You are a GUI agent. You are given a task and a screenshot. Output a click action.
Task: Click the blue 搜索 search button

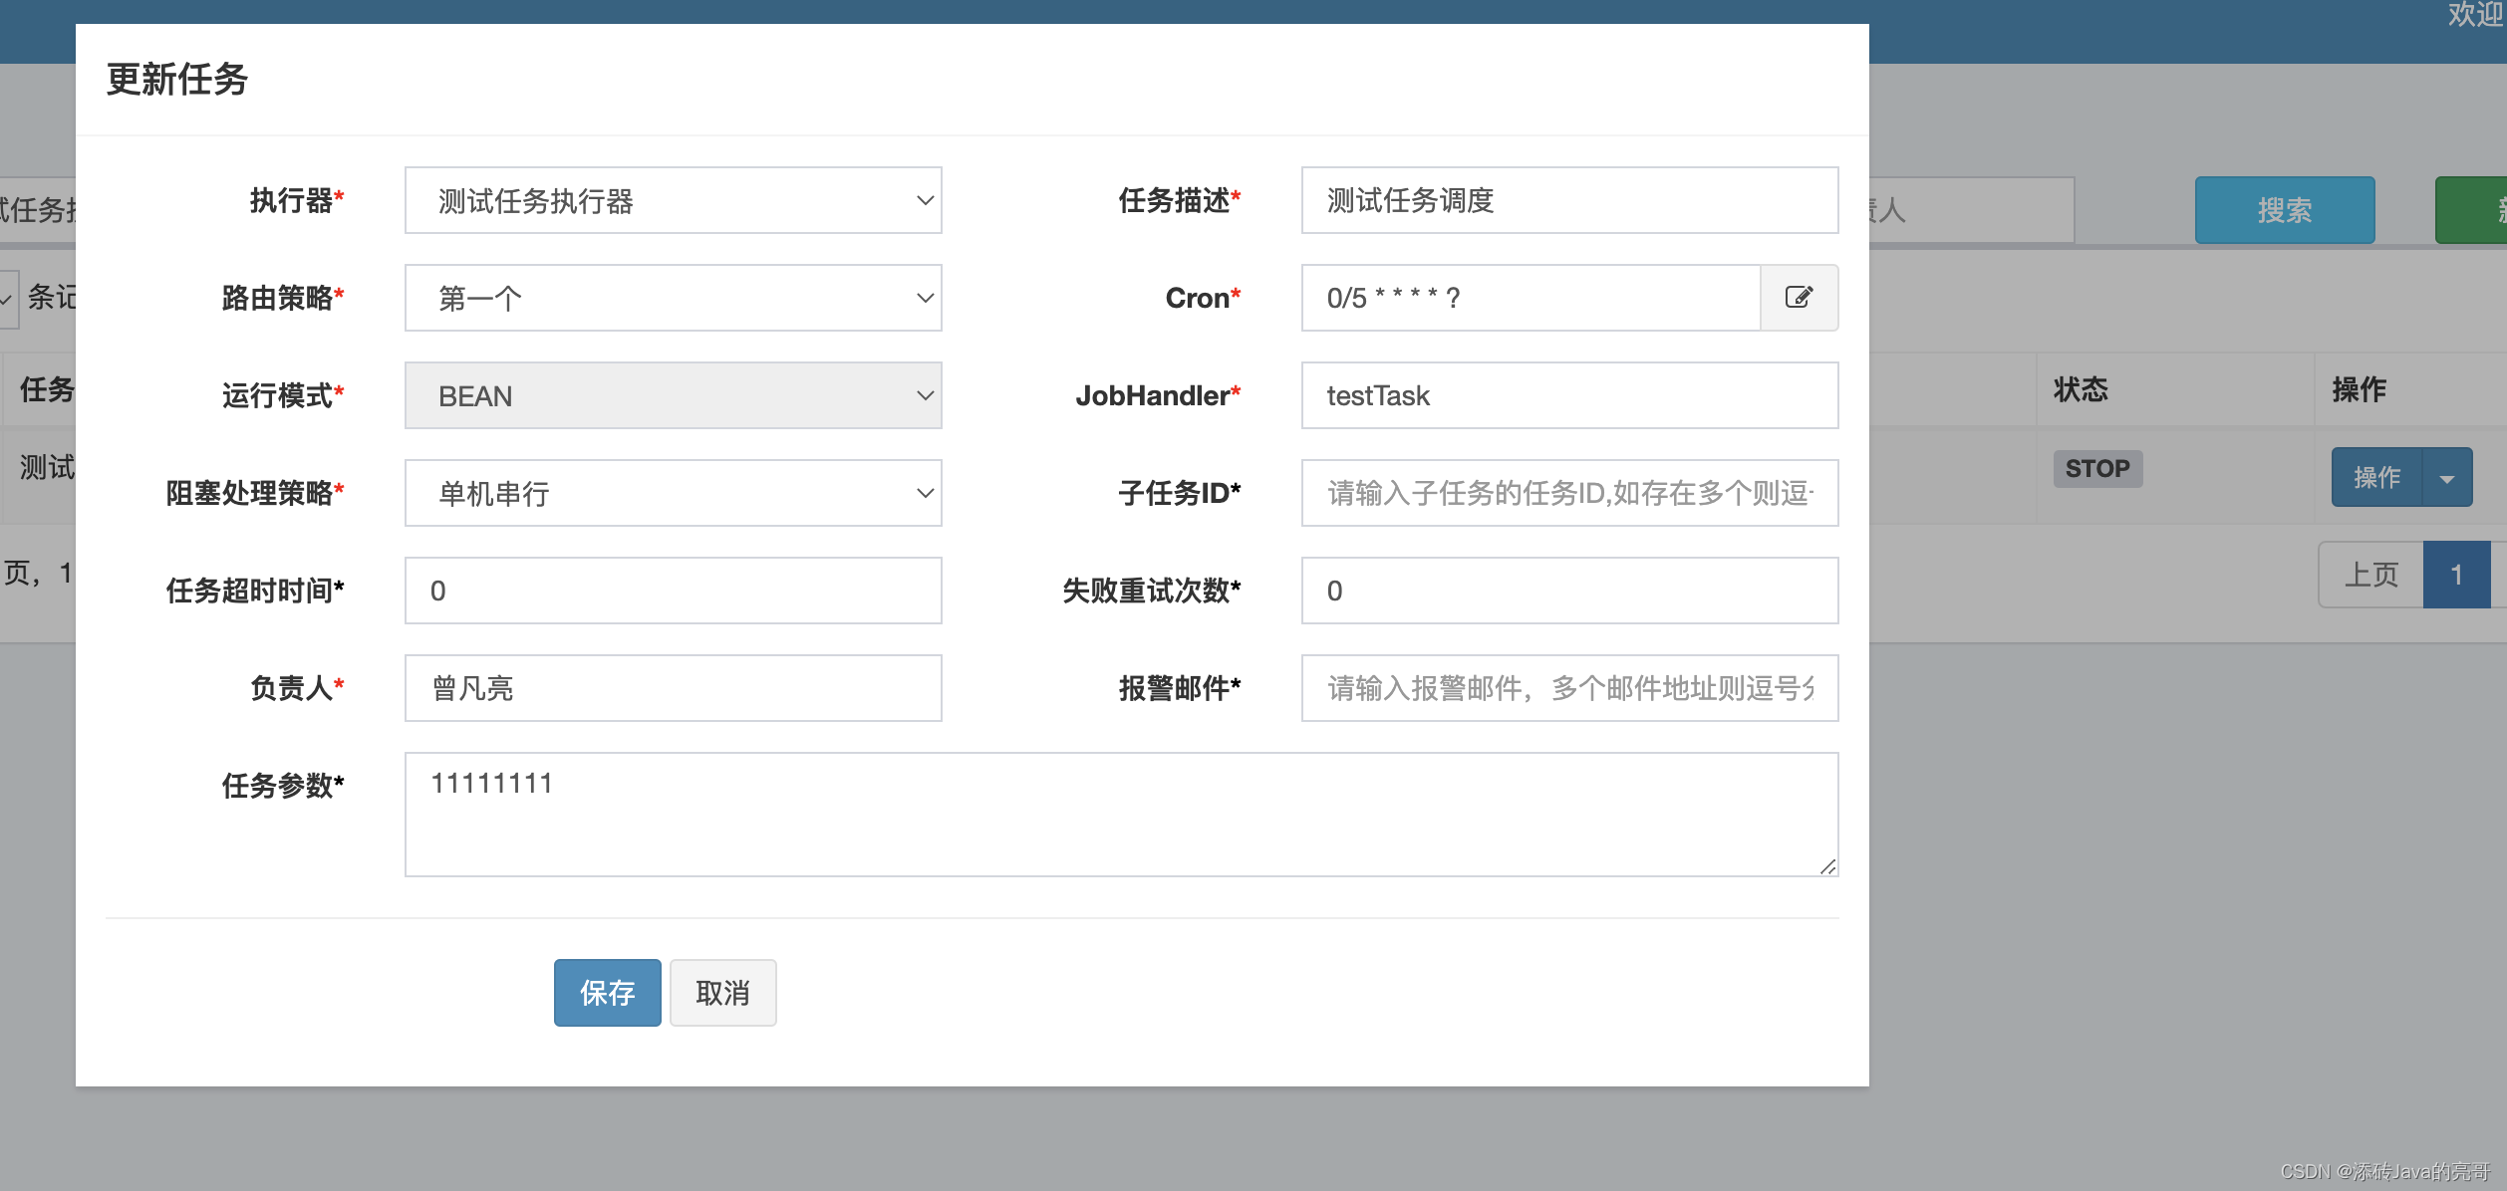pyautogui.click(x=2284, y=209)
